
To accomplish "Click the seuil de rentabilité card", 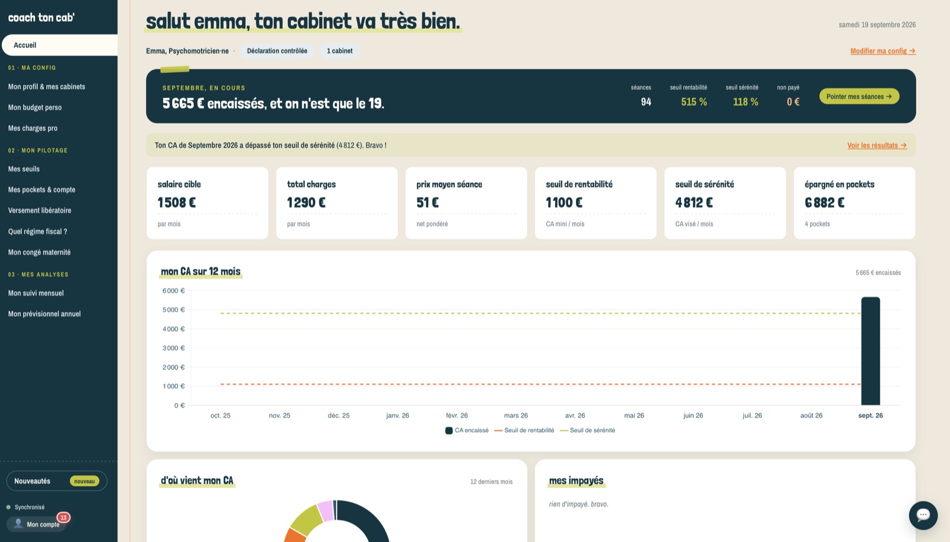I will [x=596, y=203].
